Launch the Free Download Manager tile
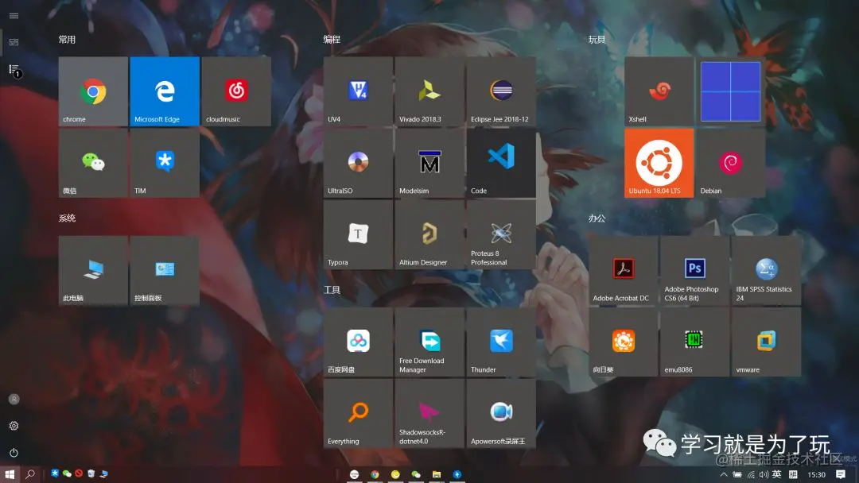 [x=429, y=342]
